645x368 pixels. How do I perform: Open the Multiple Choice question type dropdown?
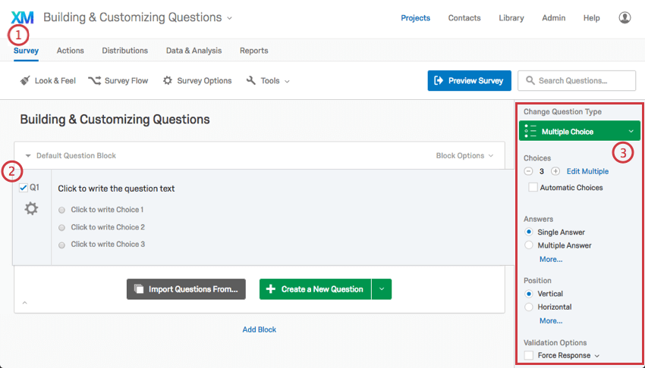[580, 131]
